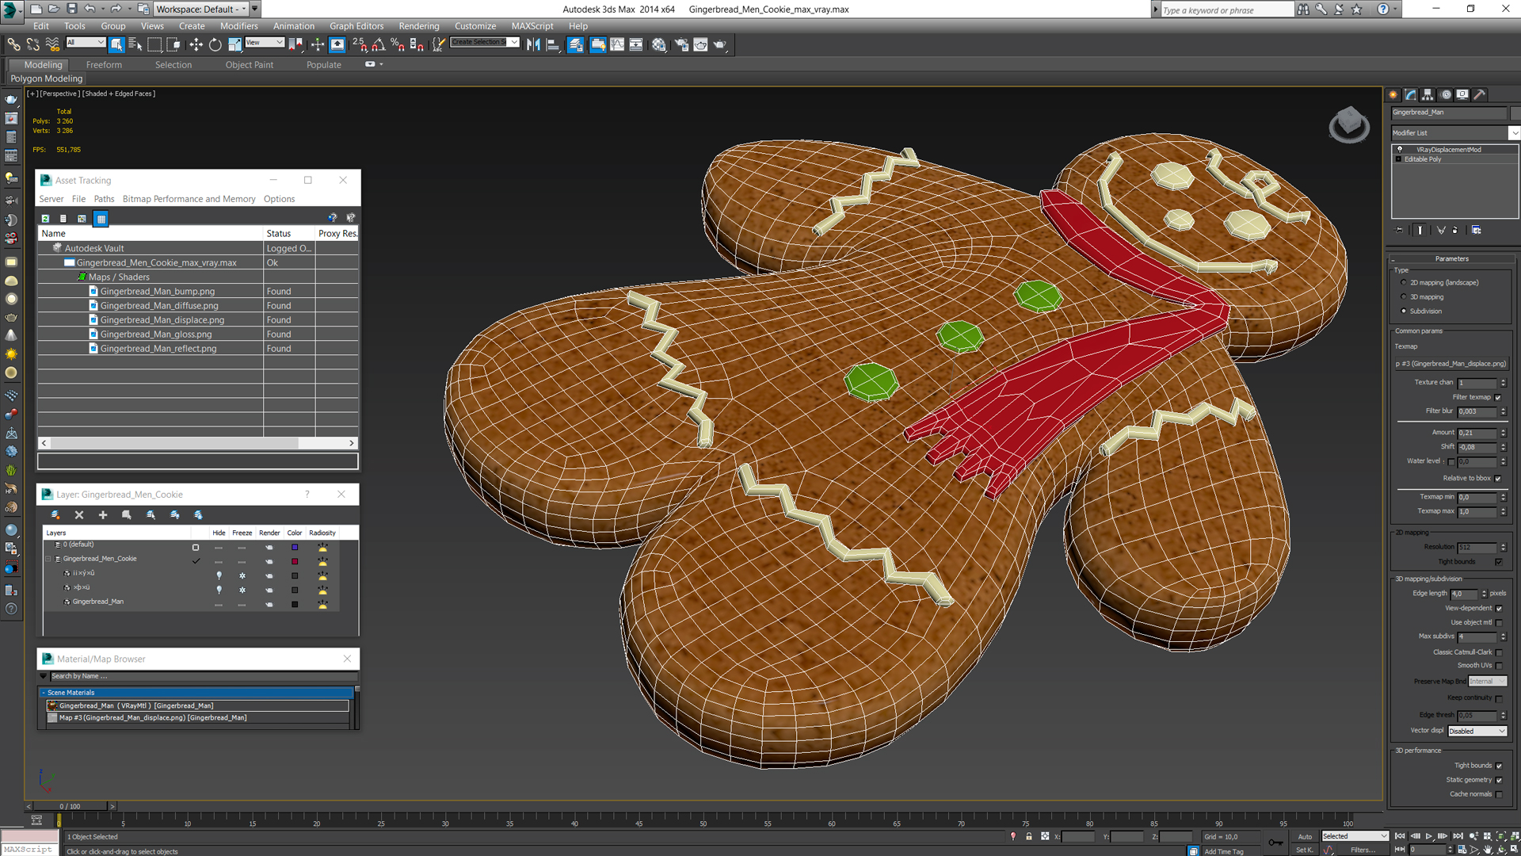The height and width of the screenshot is (856, 1521).
Task: Click Add Selected Objects plus icon in Layer dialog
Action: pos(102,515)
